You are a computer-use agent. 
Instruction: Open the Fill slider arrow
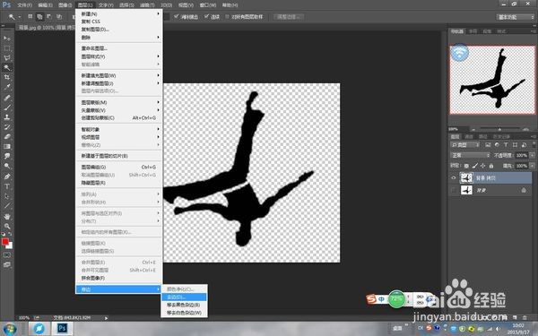(x=532, y=166)
